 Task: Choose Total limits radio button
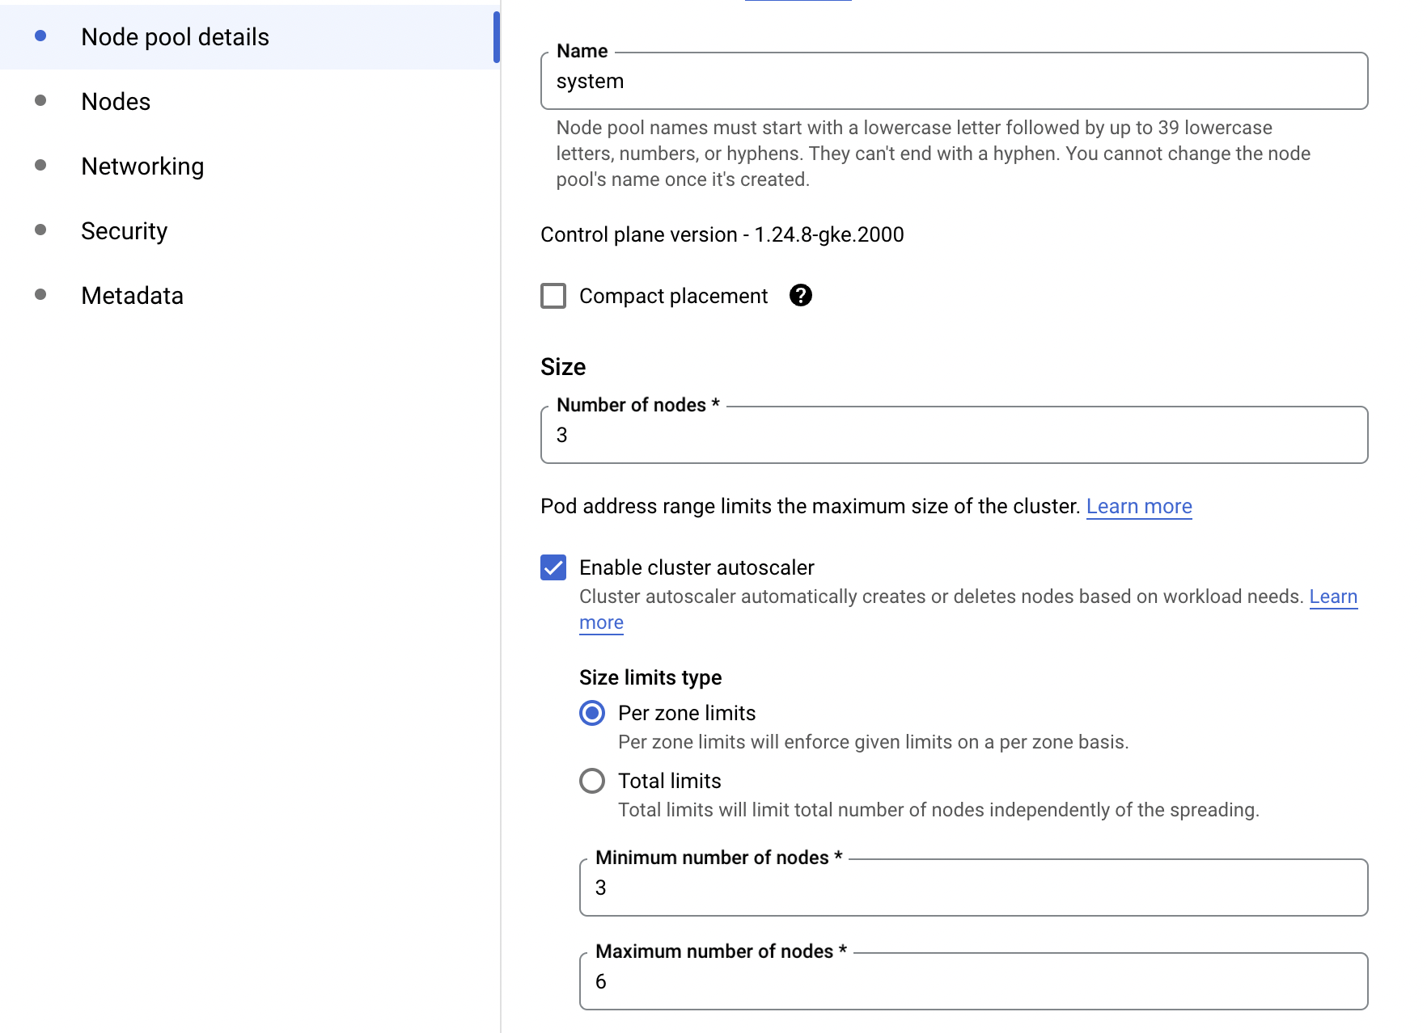tap(592, 781)
